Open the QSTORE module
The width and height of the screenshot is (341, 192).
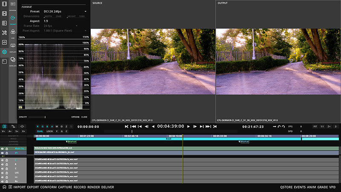click(x=286, y=187)
